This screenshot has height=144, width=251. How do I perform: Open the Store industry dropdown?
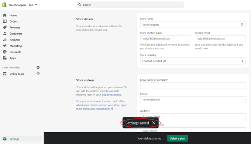(x=193, y=61)
